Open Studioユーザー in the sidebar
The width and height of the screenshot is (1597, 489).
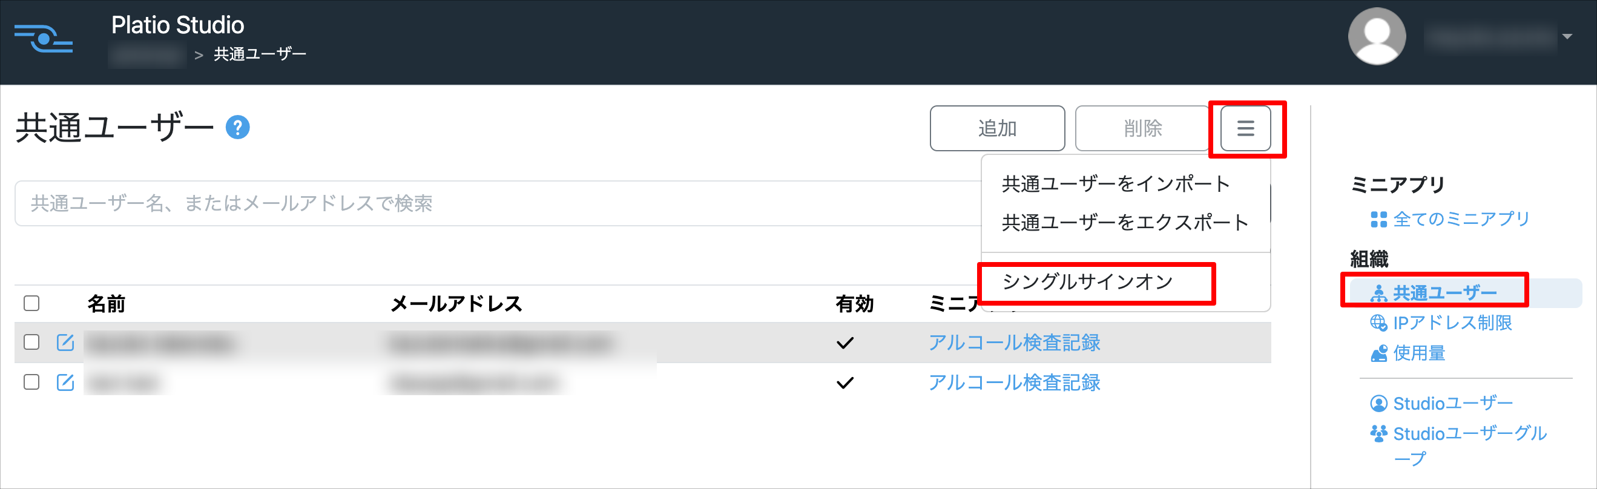click(1441, 404)
